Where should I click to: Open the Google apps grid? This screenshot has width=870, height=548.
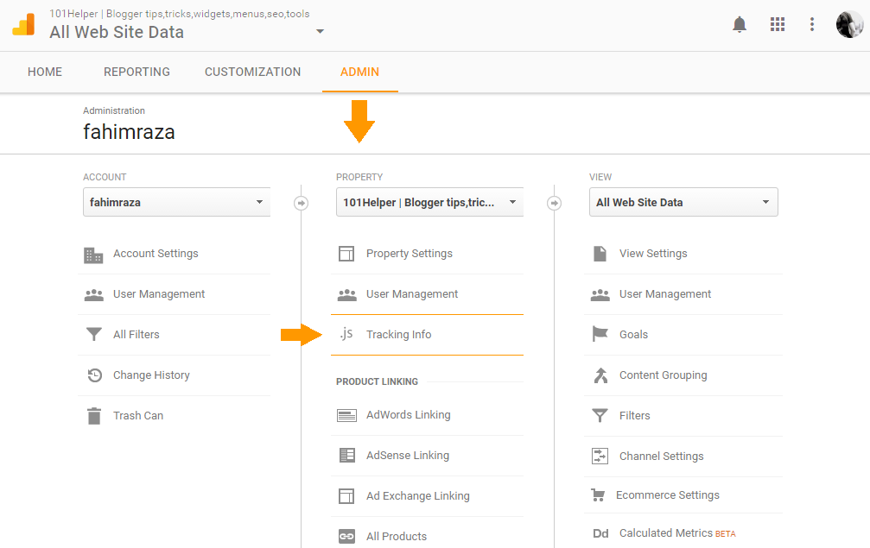[x=777, y=24]
